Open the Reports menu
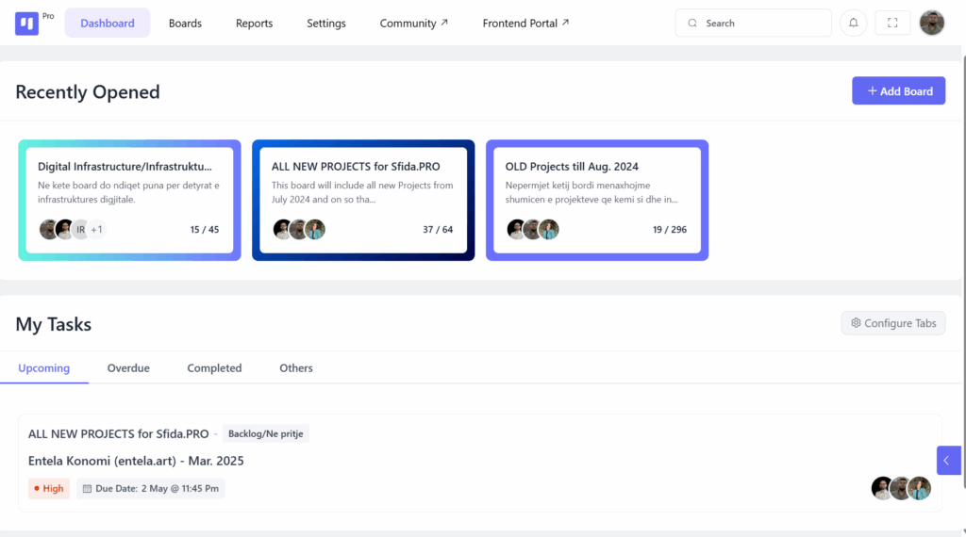966x537 pixels. 254,23
